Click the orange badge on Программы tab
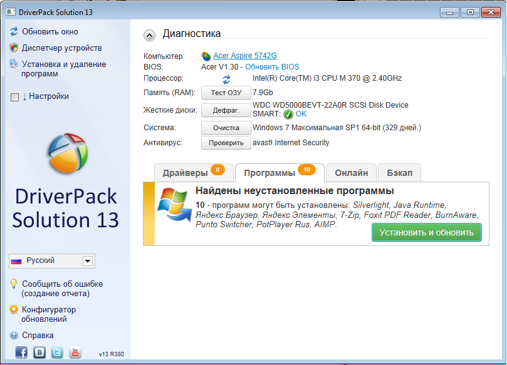The width and height of the screenshot is (507, 365). pos(307,170)
